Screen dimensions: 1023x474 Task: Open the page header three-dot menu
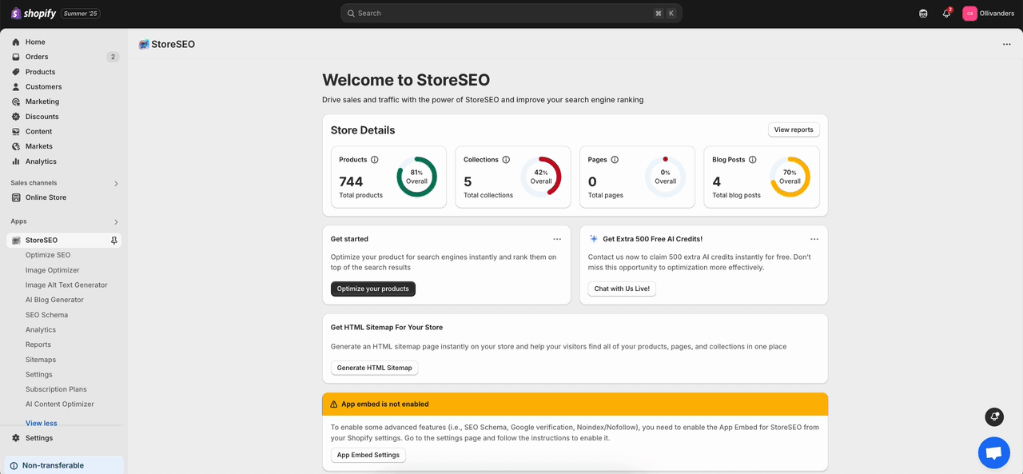1006,45
